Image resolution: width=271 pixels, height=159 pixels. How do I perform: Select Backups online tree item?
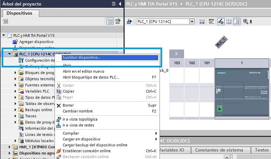39,110
